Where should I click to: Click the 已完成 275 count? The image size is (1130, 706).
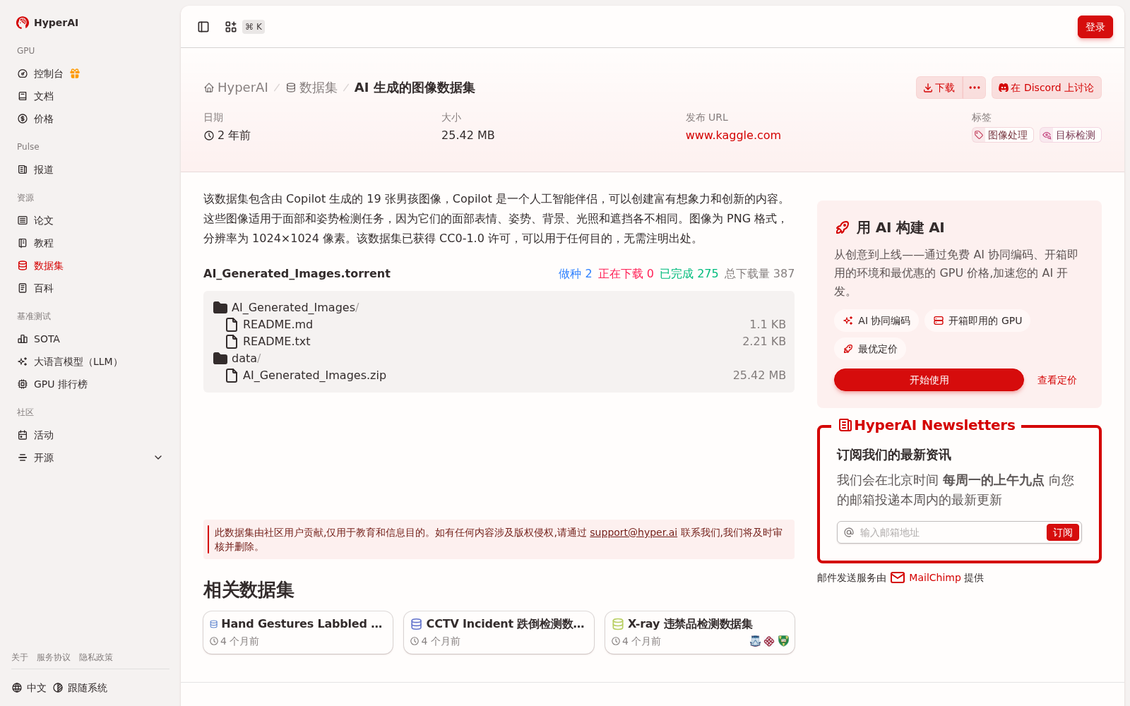click(x=689, y=273)
